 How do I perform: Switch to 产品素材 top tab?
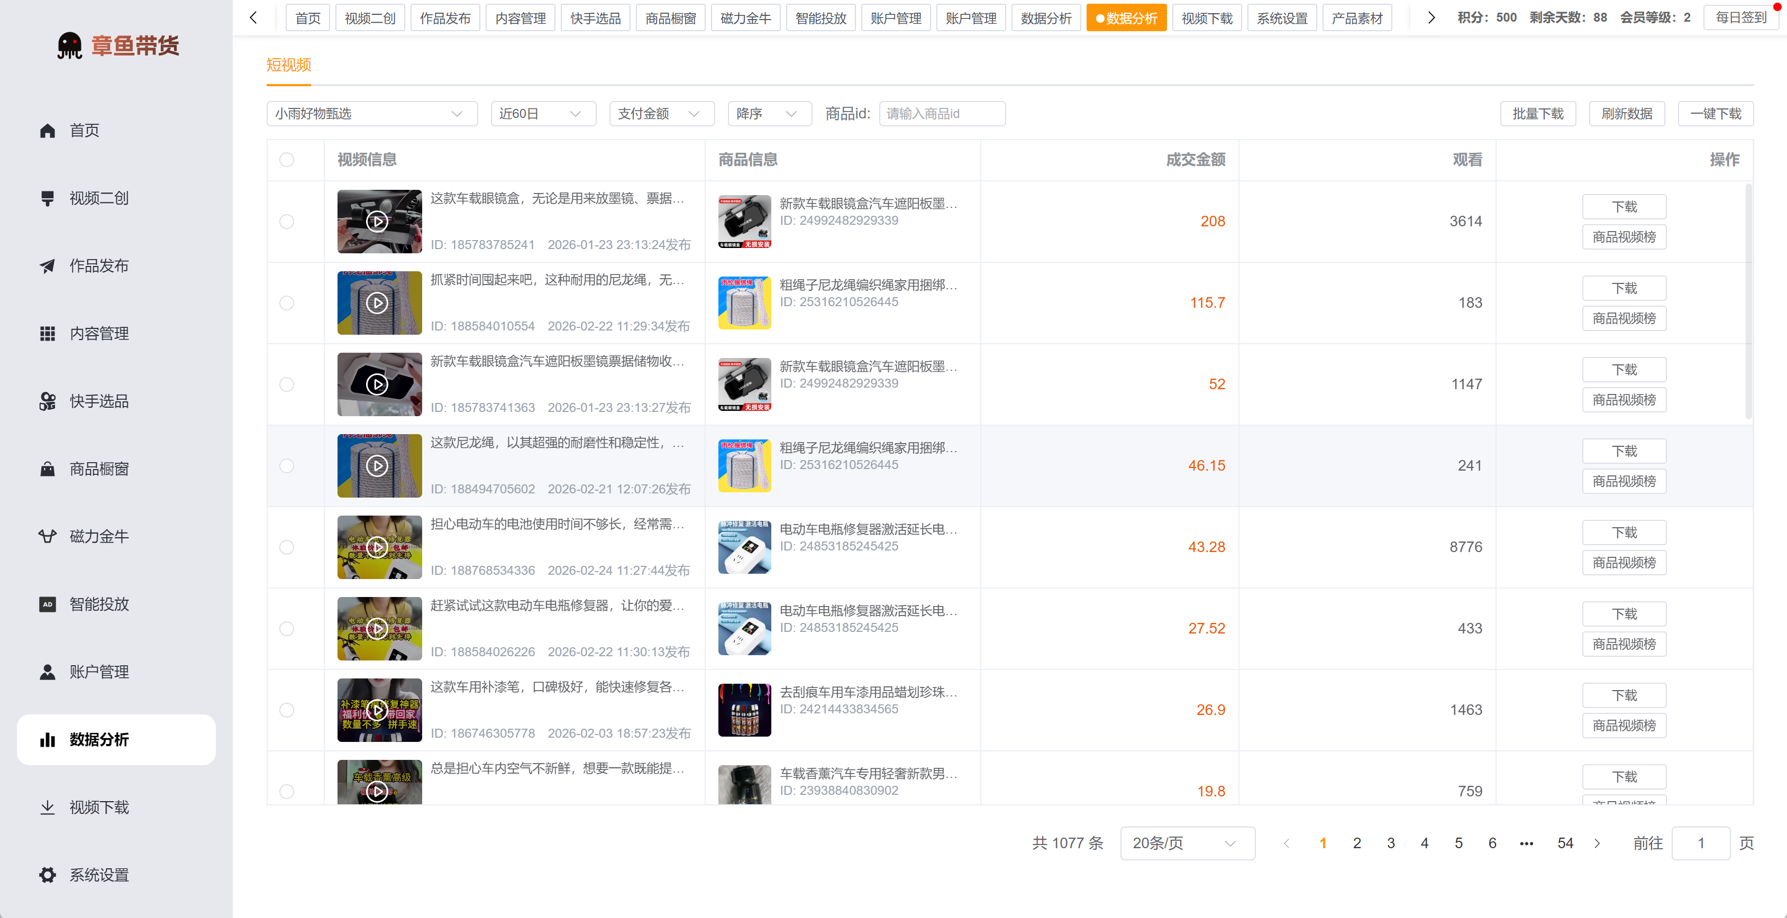click(1357, 18)
